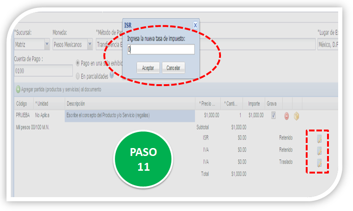
Task: Click the edit icon for IVA Traslado
Action: 319,163
